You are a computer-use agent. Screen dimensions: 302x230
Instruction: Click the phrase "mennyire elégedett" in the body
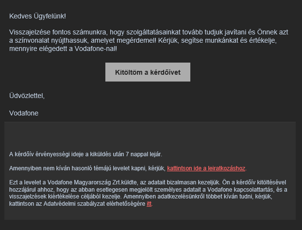click(x=38, y=49)
